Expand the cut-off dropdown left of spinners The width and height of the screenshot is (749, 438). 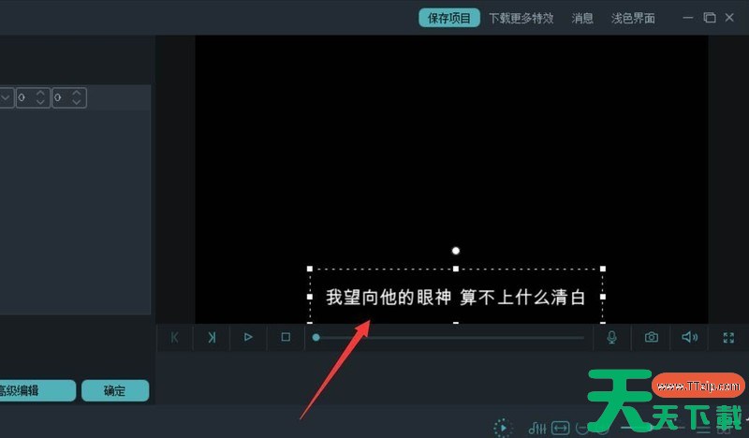(6, 97)
